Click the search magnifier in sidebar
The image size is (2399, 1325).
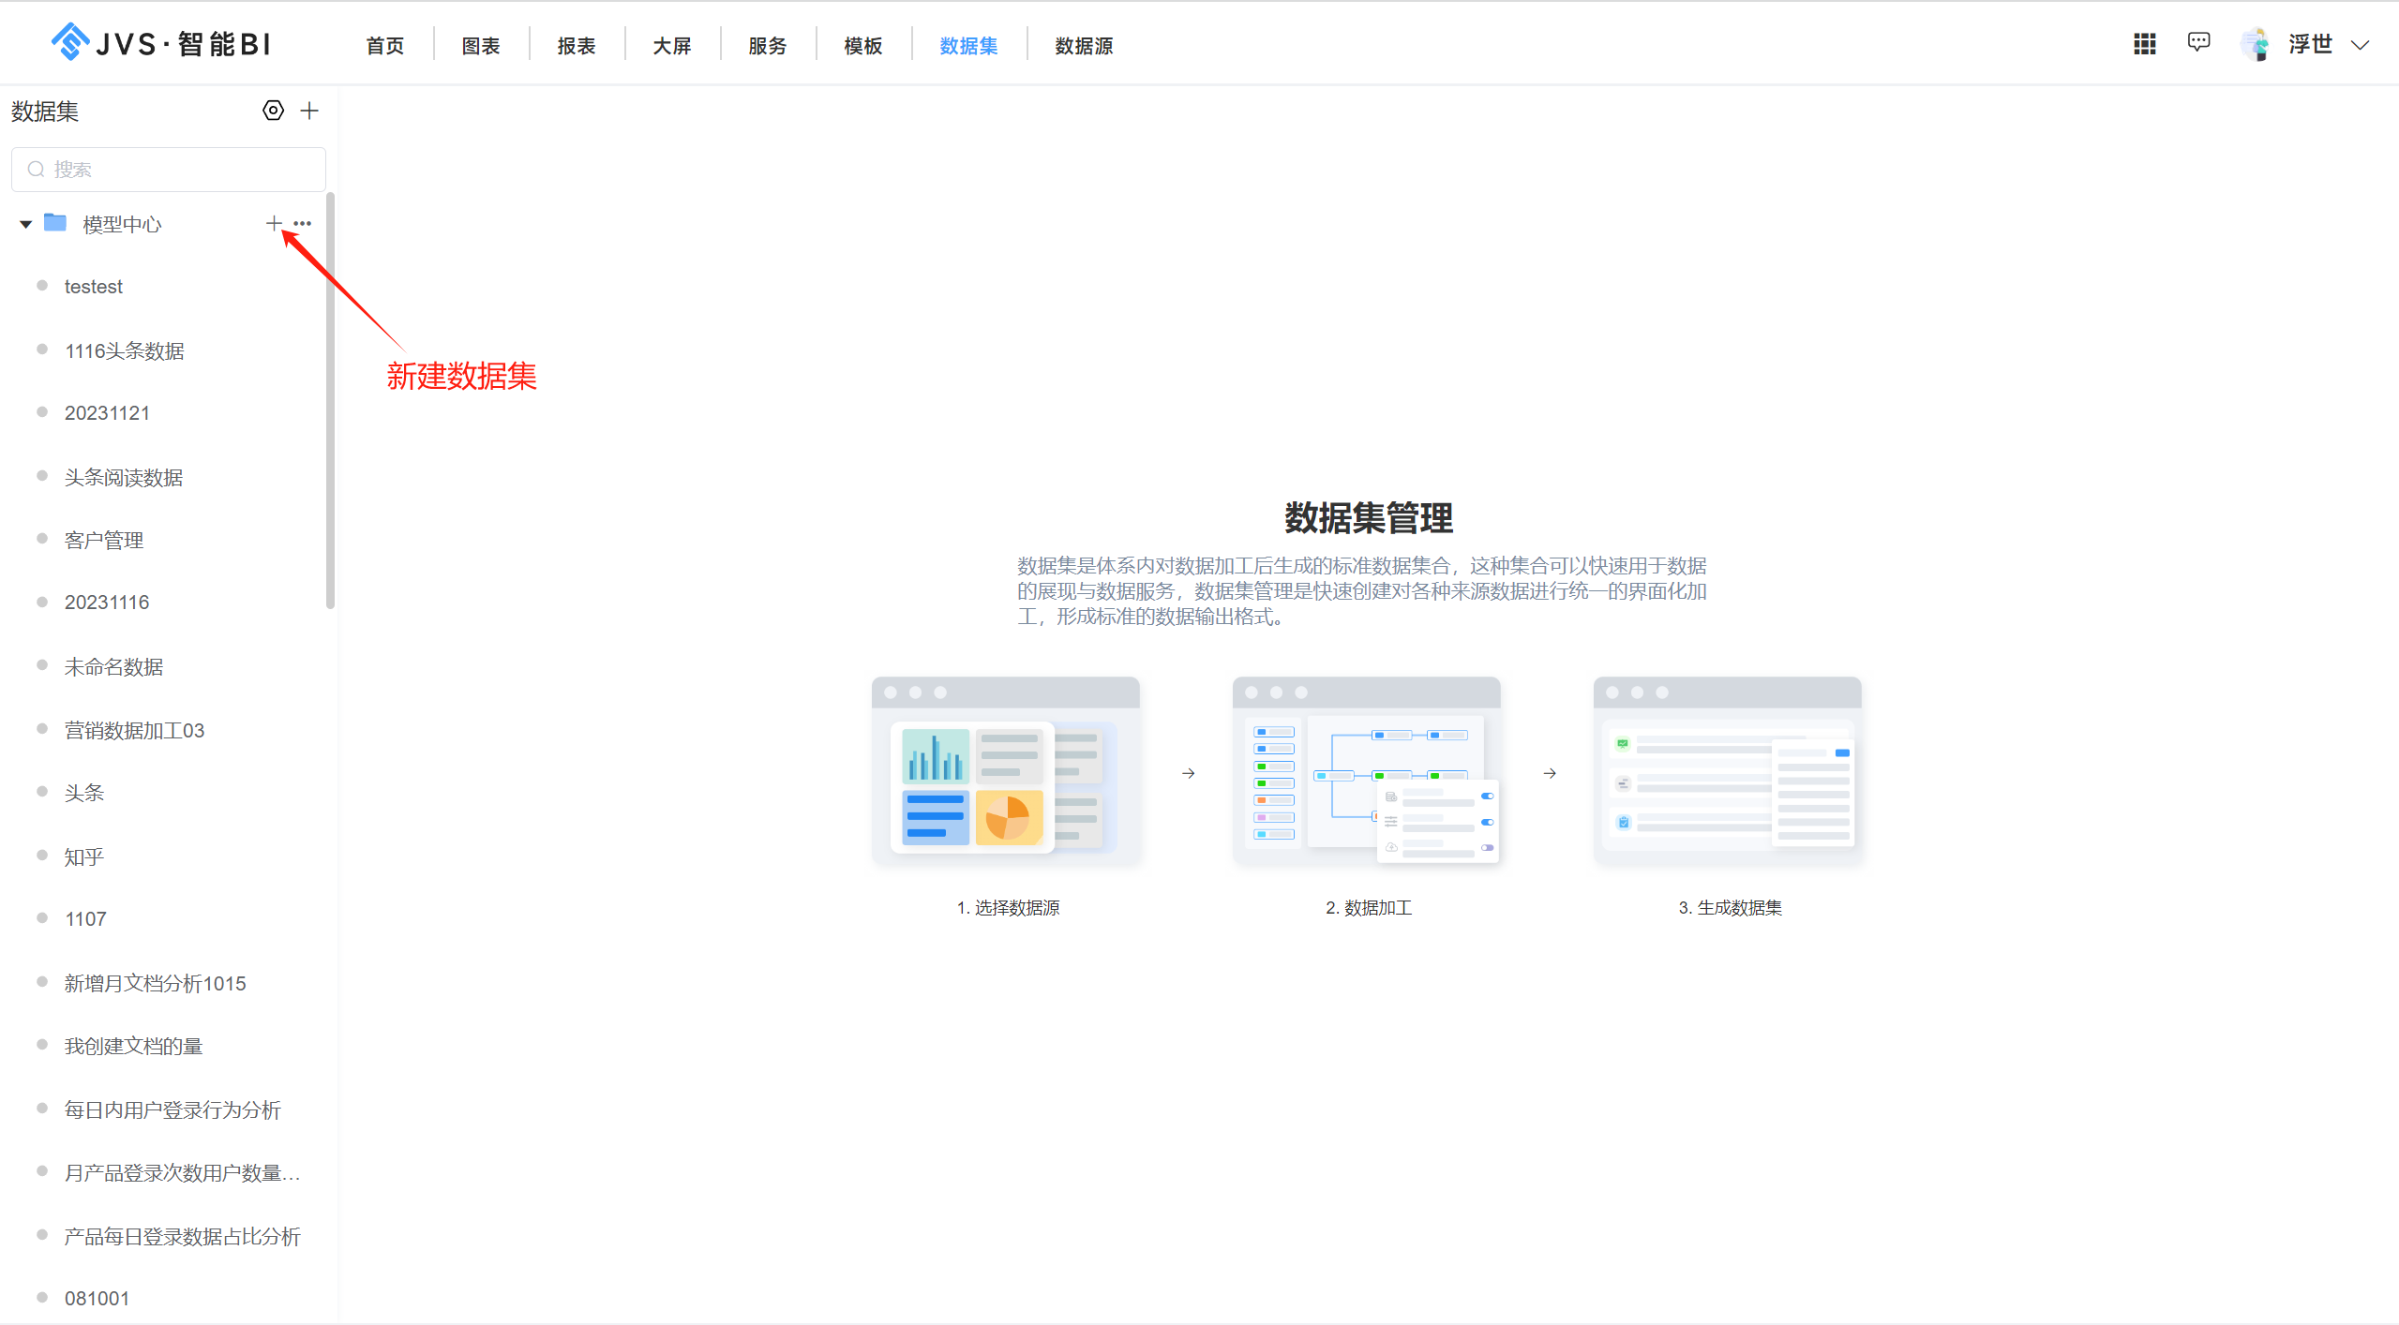tap(36, 169)
